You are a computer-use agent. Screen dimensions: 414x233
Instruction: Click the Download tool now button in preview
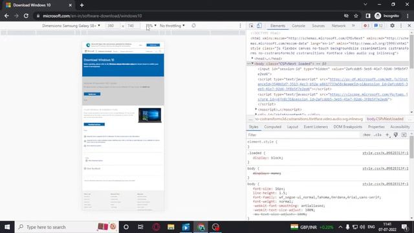pyautogui.click(x=94, y=124)
